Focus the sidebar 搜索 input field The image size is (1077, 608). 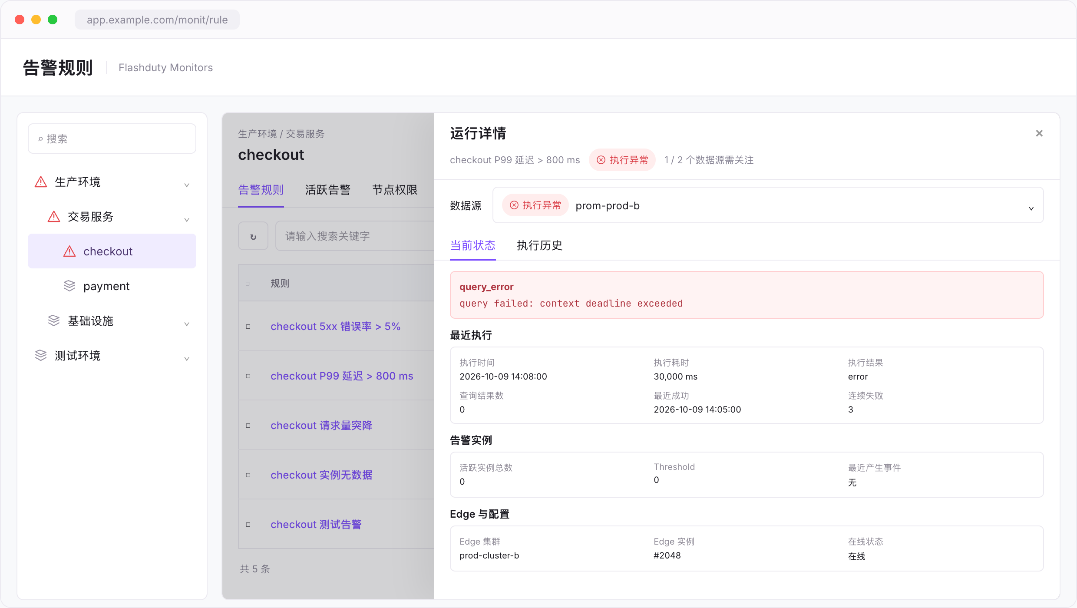[112, 139]
